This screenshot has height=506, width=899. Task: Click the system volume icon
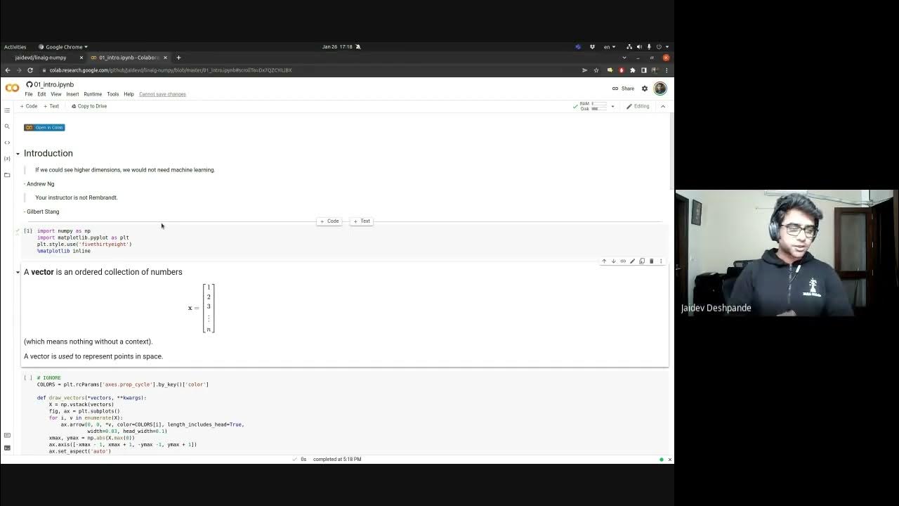point(639,47)
